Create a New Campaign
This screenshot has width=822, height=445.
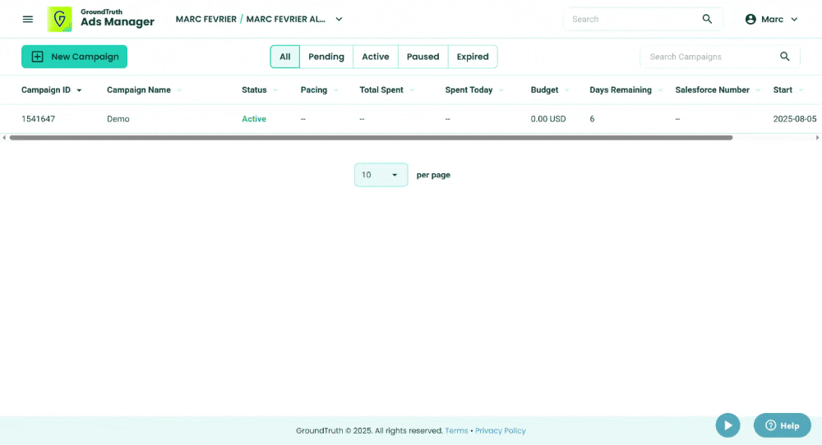pos(74,57)
